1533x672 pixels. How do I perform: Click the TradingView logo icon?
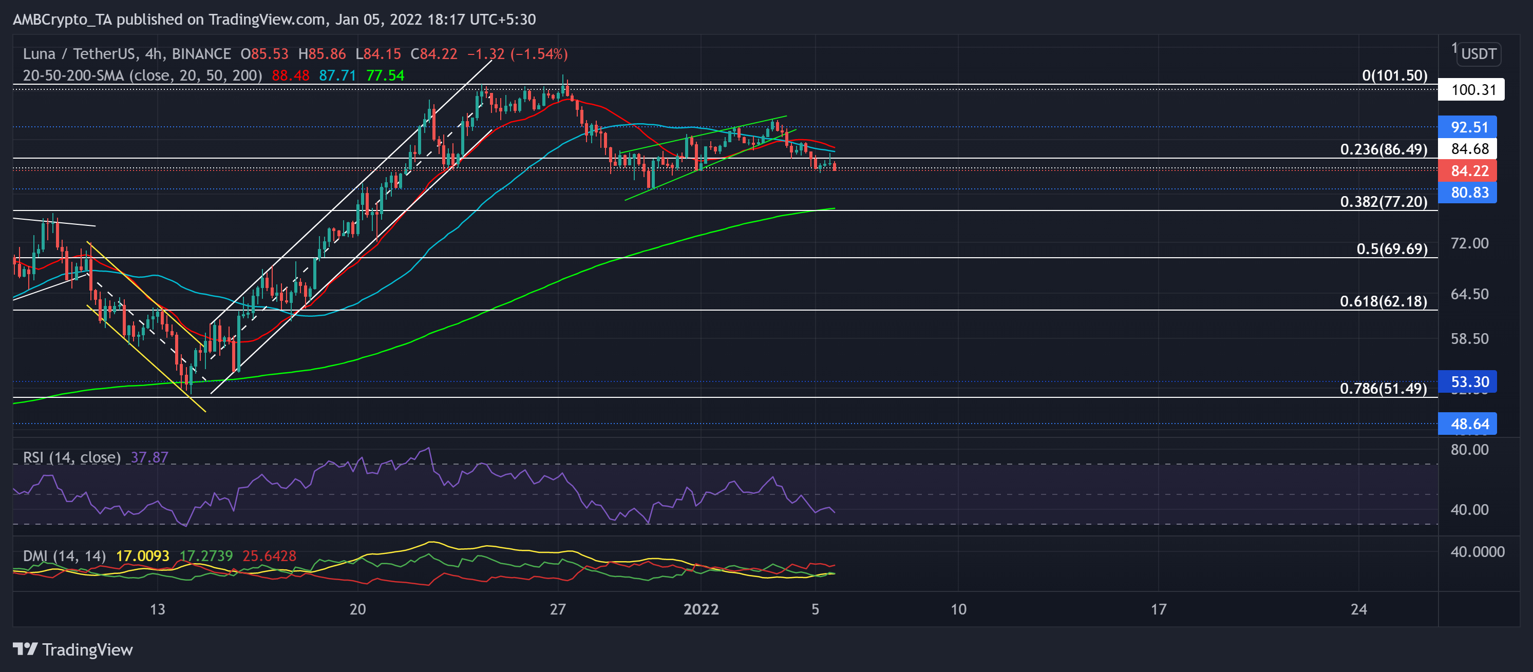click(25, 649)
